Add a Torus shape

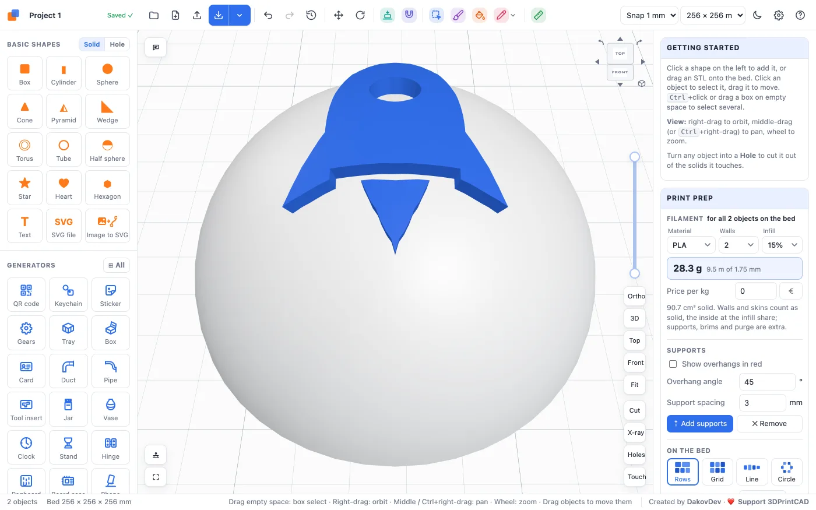(x=24, y=149)
